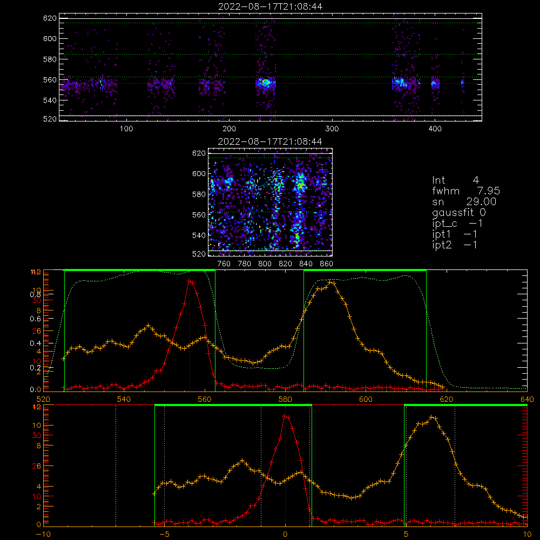This screenshot has height=540, width=540.
Task: Click the white "0.8" y-axis label
Action: coord(35,294)
